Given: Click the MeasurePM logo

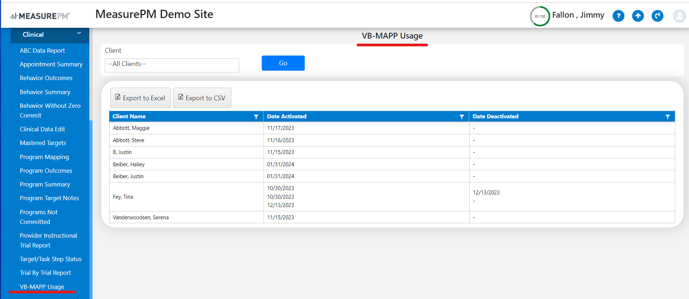Looking at the screenshot, I should (x=40, y=16).
